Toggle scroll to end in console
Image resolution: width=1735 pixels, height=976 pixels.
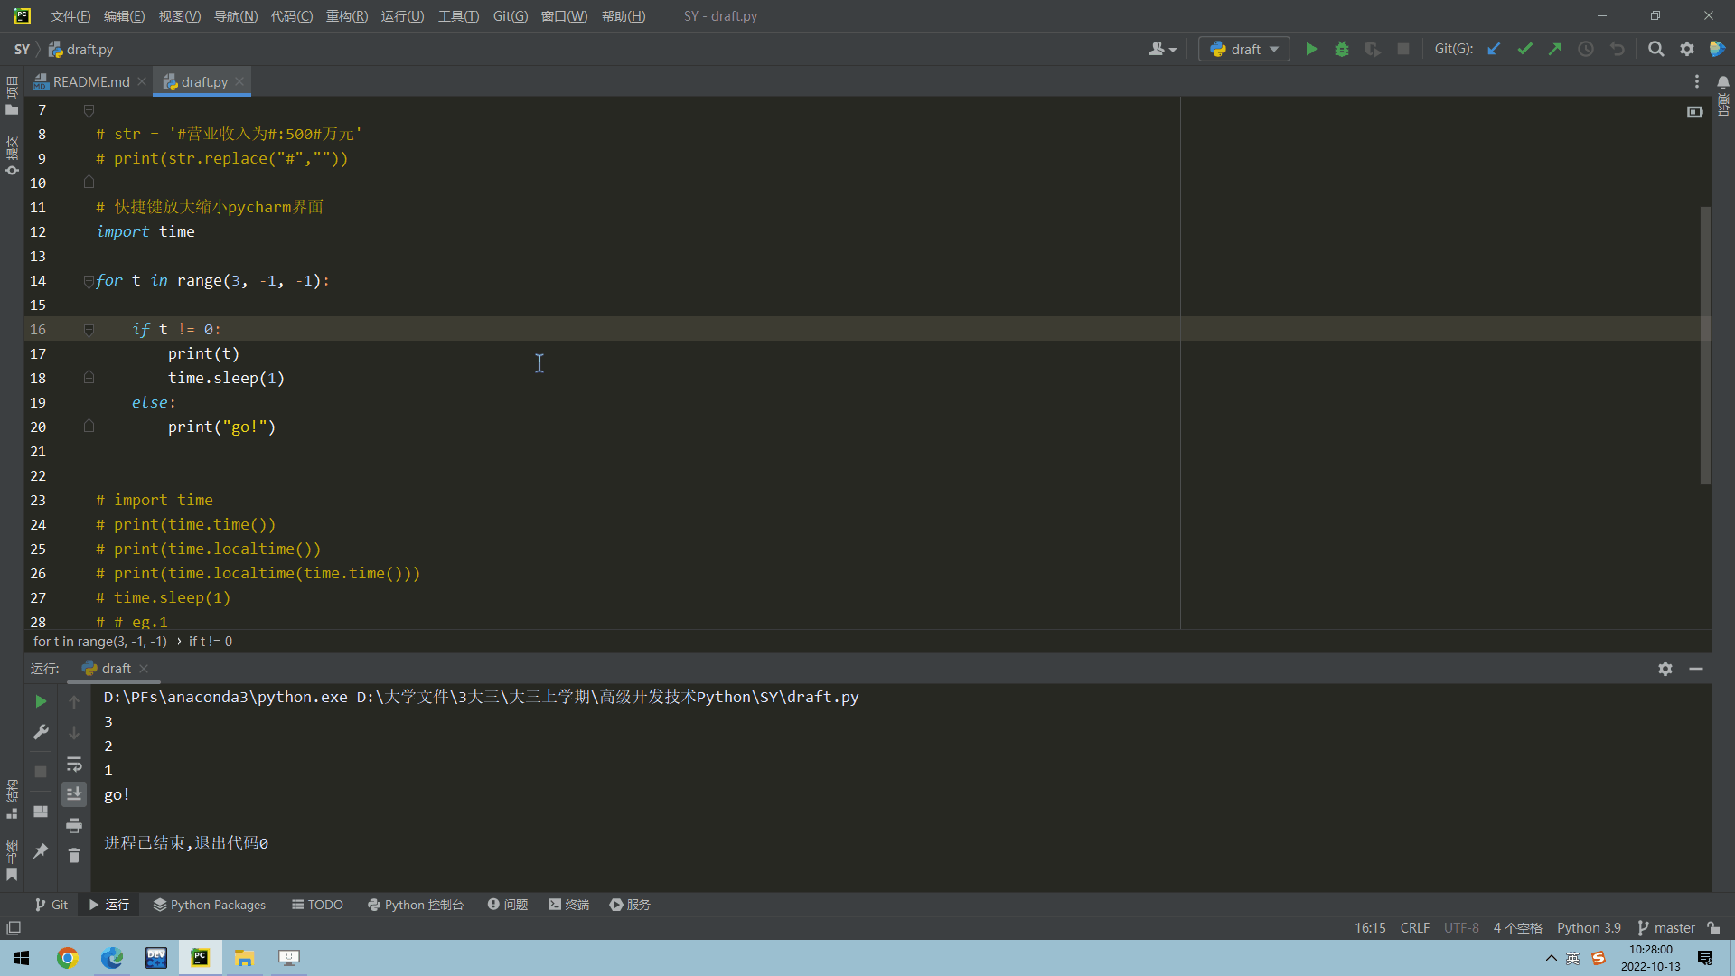(74, 794)
